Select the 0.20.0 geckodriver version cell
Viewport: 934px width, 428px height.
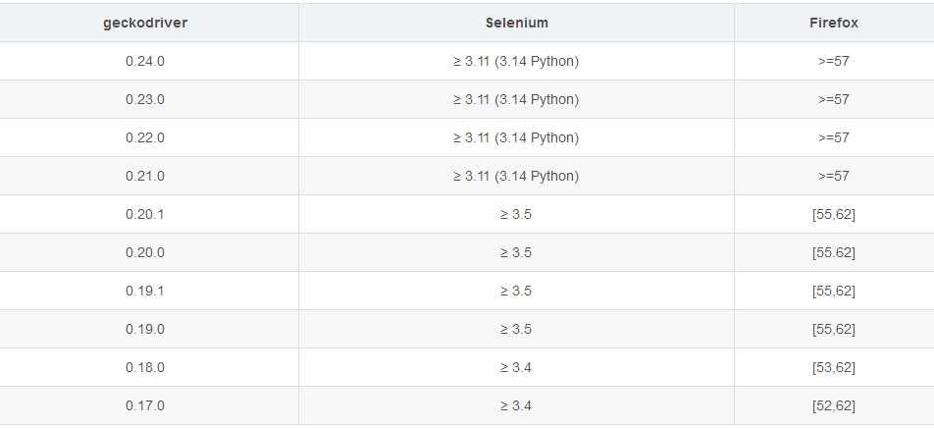(145, 252)
